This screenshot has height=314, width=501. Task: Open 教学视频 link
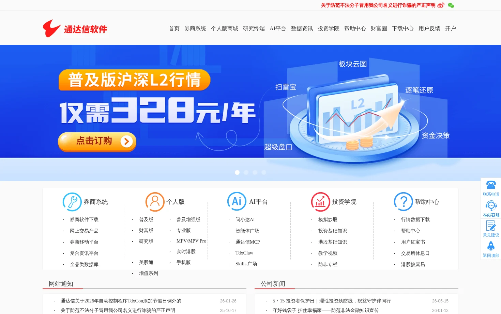[x=328, y=253]
